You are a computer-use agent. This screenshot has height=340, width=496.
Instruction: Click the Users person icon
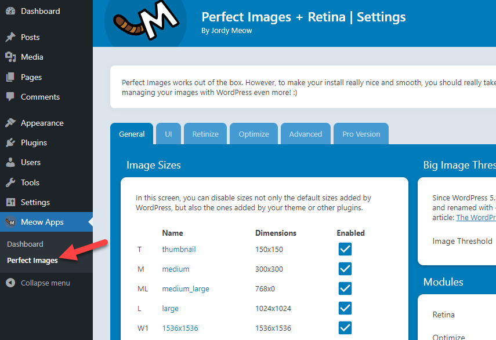10,162
